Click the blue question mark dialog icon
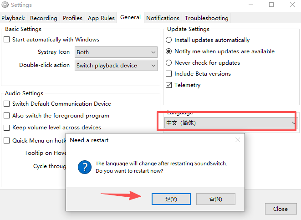The height and width of the screenshot is (220, 301). click(x=85, y=167)
